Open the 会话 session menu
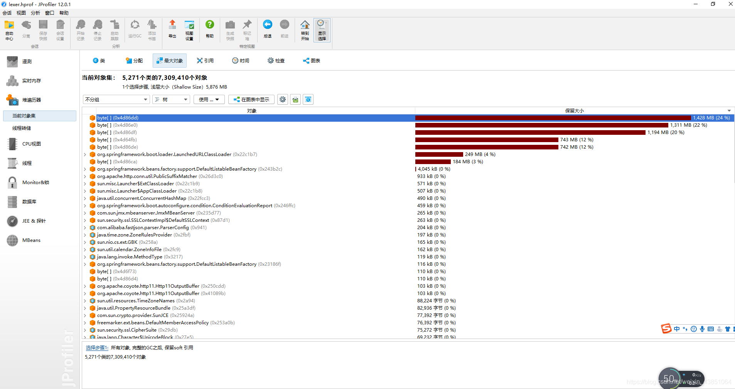The height and width of the screenshot is (389, 735). (7, 13)
